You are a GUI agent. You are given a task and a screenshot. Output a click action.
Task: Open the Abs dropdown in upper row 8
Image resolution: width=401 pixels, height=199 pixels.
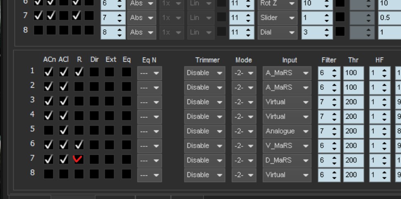pos(142,32)
